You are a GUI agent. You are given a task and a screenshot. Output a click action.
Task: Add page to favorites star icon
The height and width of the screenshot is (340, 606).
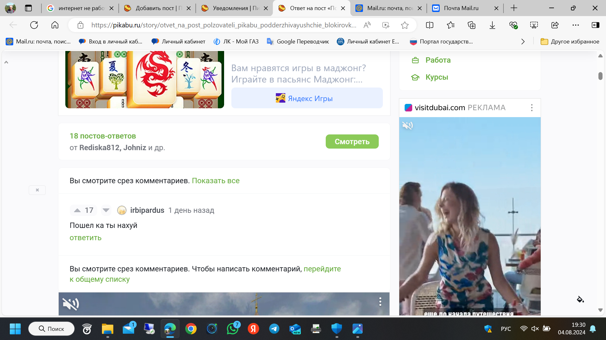[x=405, y=25]
